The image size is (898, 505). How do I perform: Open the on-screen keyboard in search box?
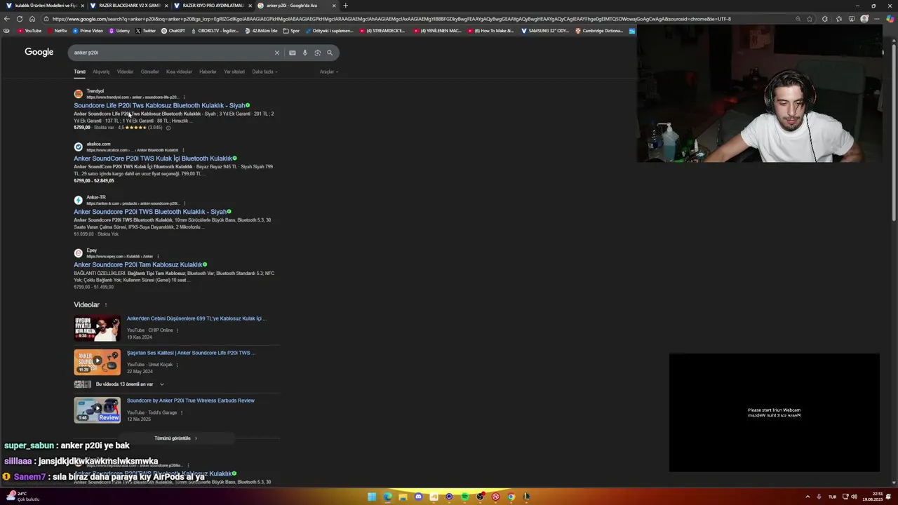[x=293, y=53]
